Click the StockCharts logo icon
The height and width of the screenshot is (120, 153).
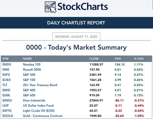pyautogui.click(x=51, y=7)
